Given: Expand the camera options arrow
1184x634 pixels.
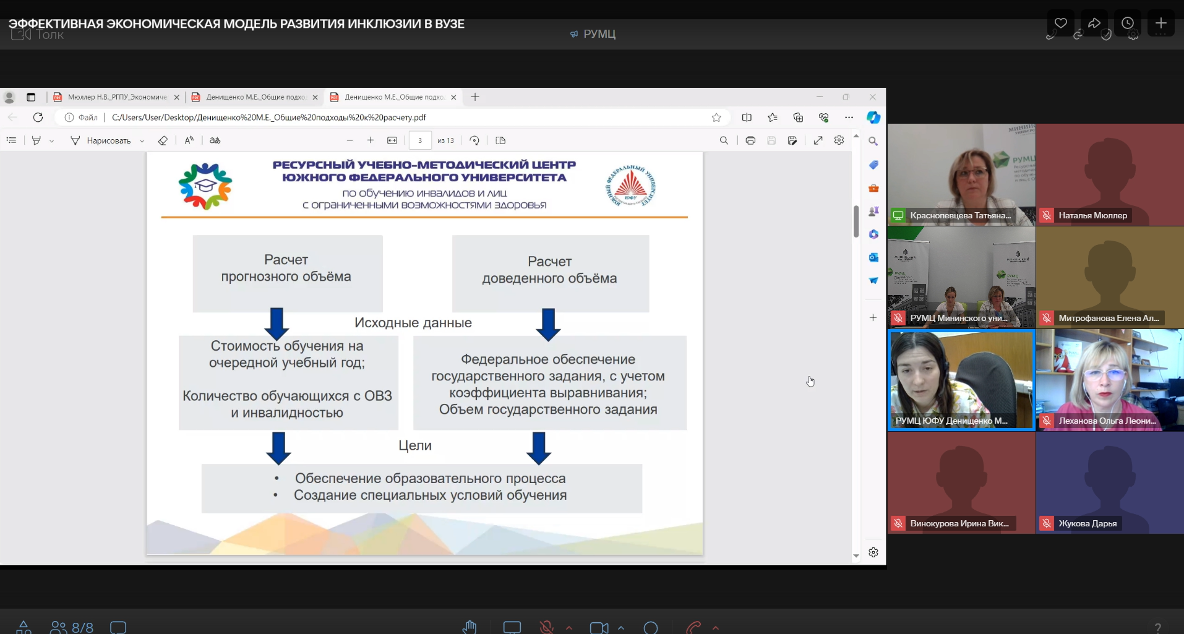Looking at the screenshot, I should 621,627.
